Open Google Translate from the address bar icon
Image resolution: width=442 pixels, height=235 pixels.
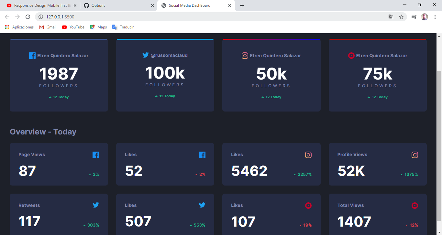pos(391,17)
